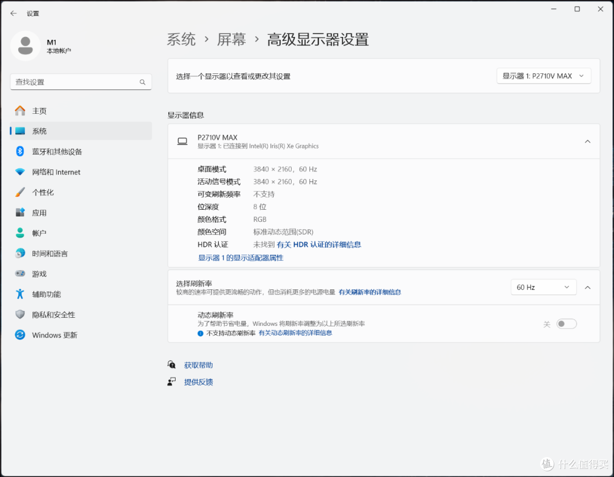Collapse the 选择刷新率 section chevron

[587, 288]
